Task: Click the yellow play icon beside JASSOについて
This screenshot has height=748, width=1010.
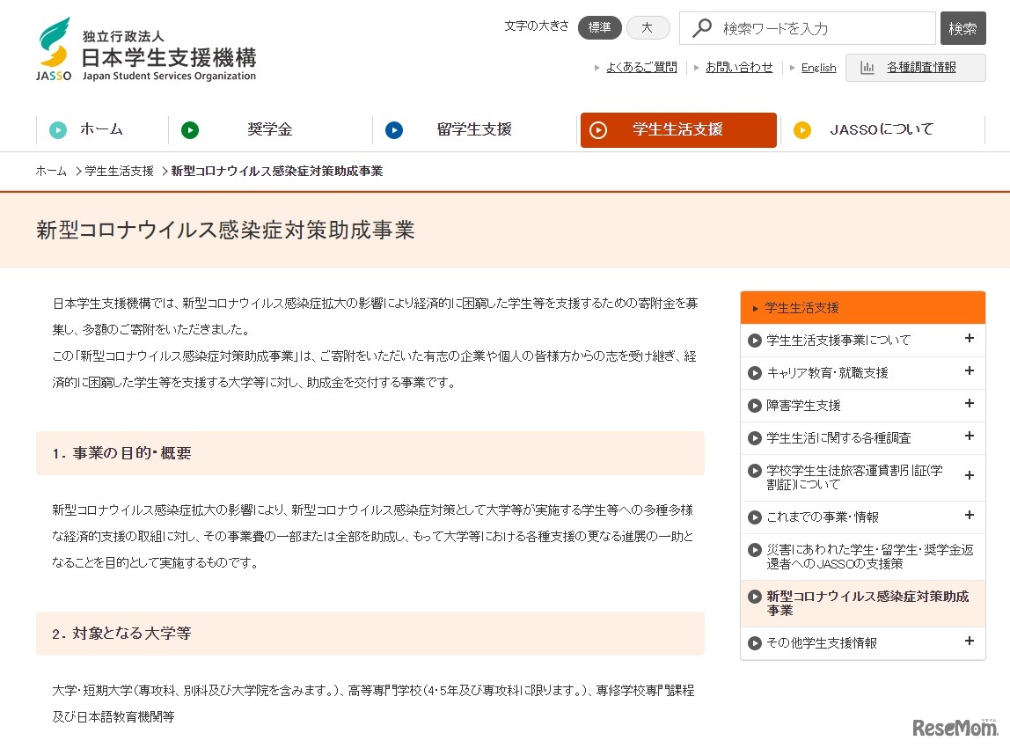Action: (x=802, y=129)
